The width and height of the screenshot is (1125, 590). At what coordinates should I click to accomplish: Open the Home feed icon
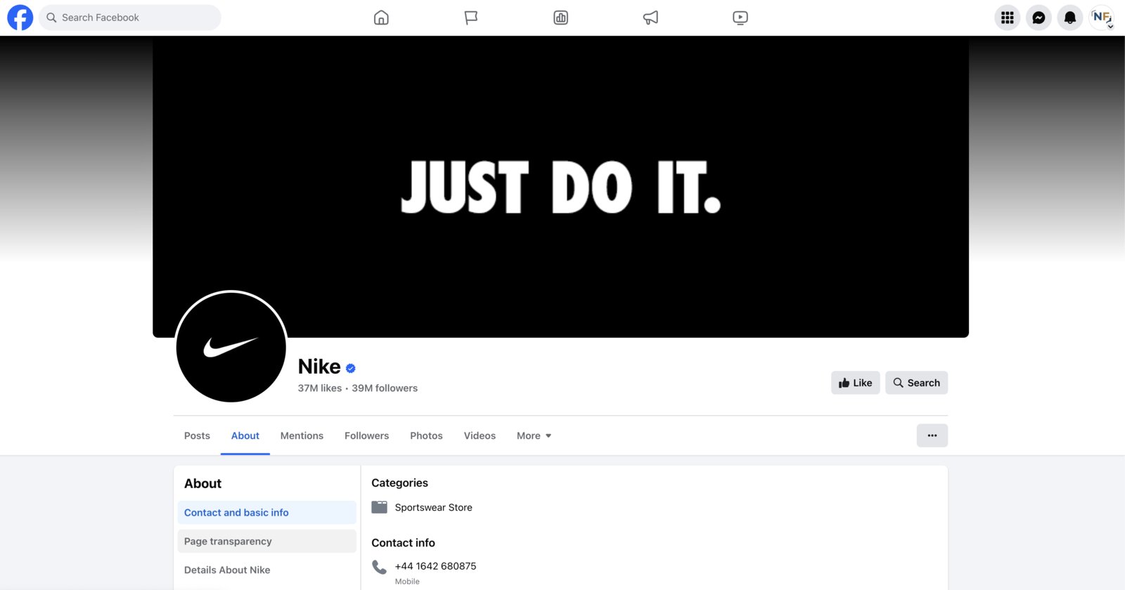coord(381,18)
